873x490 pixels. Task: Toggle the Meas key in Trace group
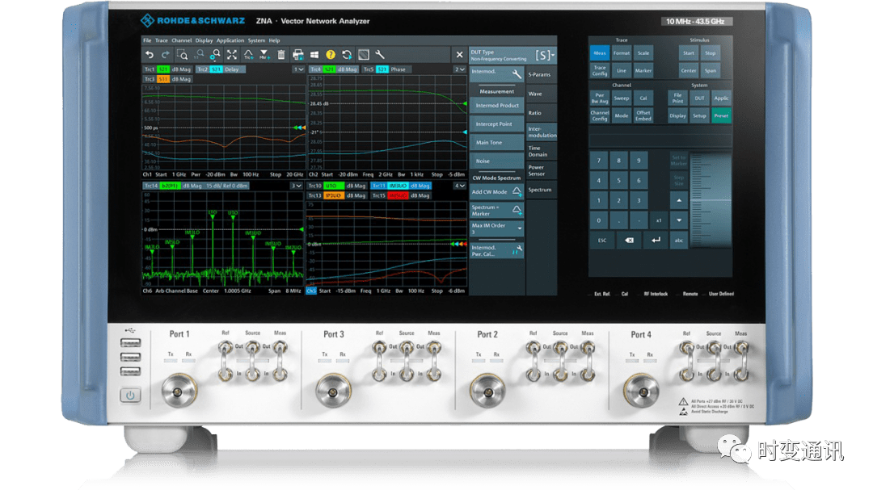click(600, 53)
